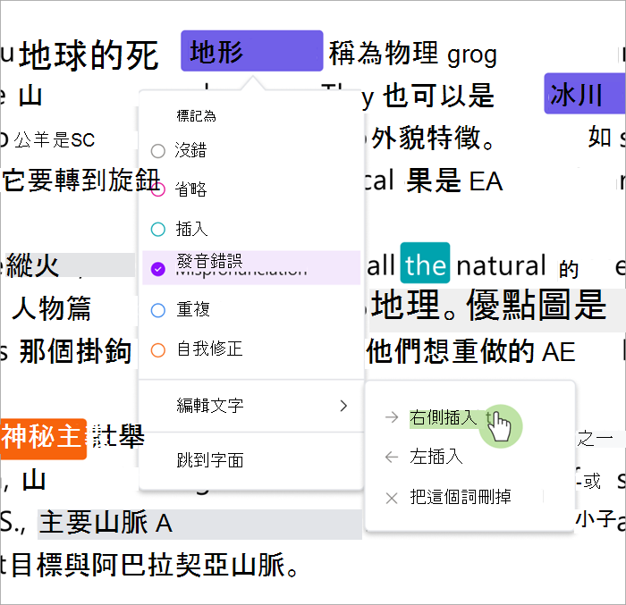626x605 pixels.
Task: Click the orange highlighted 神秘主 word
Action: click(x=43, y=439)
